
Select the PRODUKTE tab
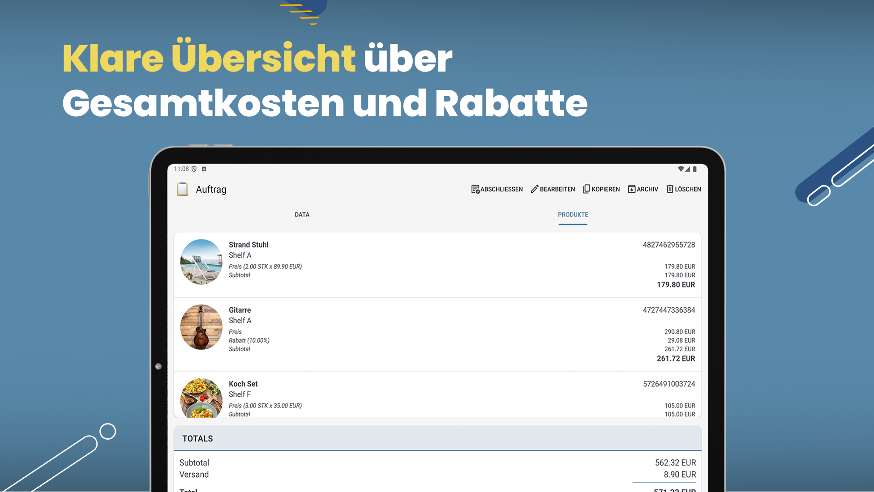coord(573,215)
